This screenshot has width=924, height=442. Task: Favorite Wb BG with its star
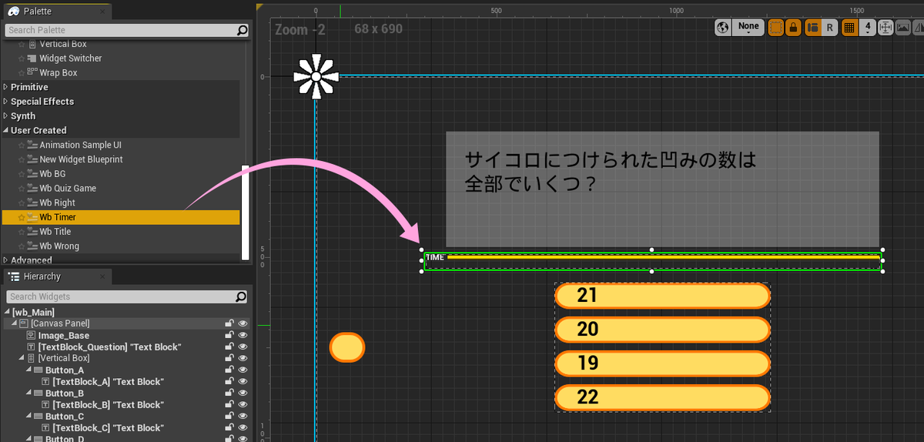[x=22, y=174]
